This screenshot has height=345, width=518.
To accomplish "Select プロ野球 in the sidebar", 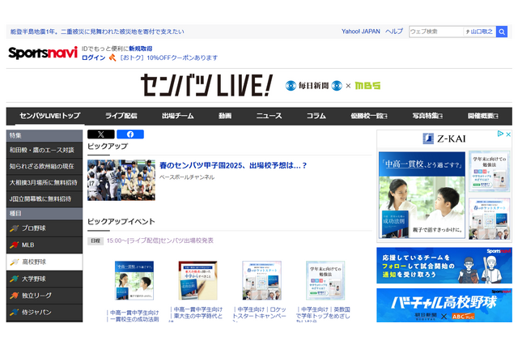I will tap(45, 228).
